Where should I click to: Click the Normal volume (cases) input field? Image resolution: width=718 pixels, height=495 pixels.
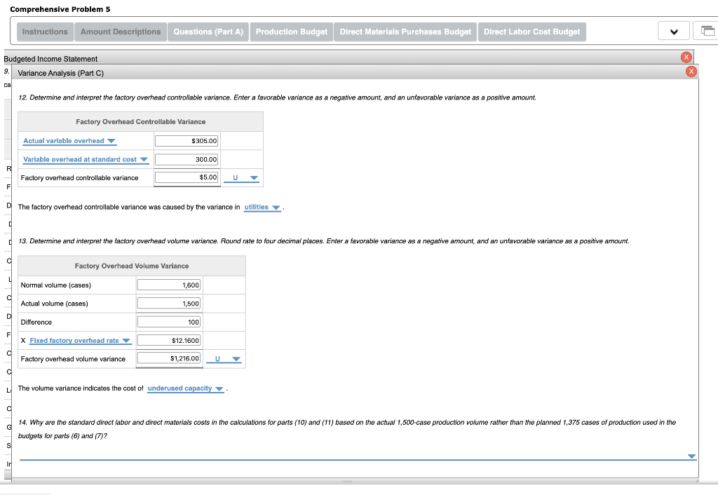pyautogui.click(x=169, y=285)
